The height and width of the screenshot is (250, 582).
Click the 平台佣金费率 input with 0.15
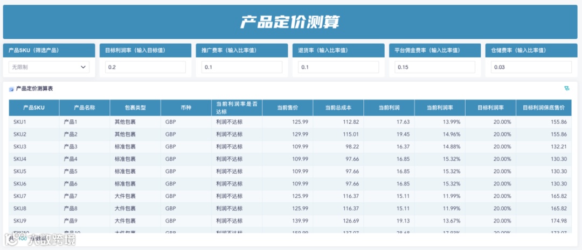click(x=435, y=67)
